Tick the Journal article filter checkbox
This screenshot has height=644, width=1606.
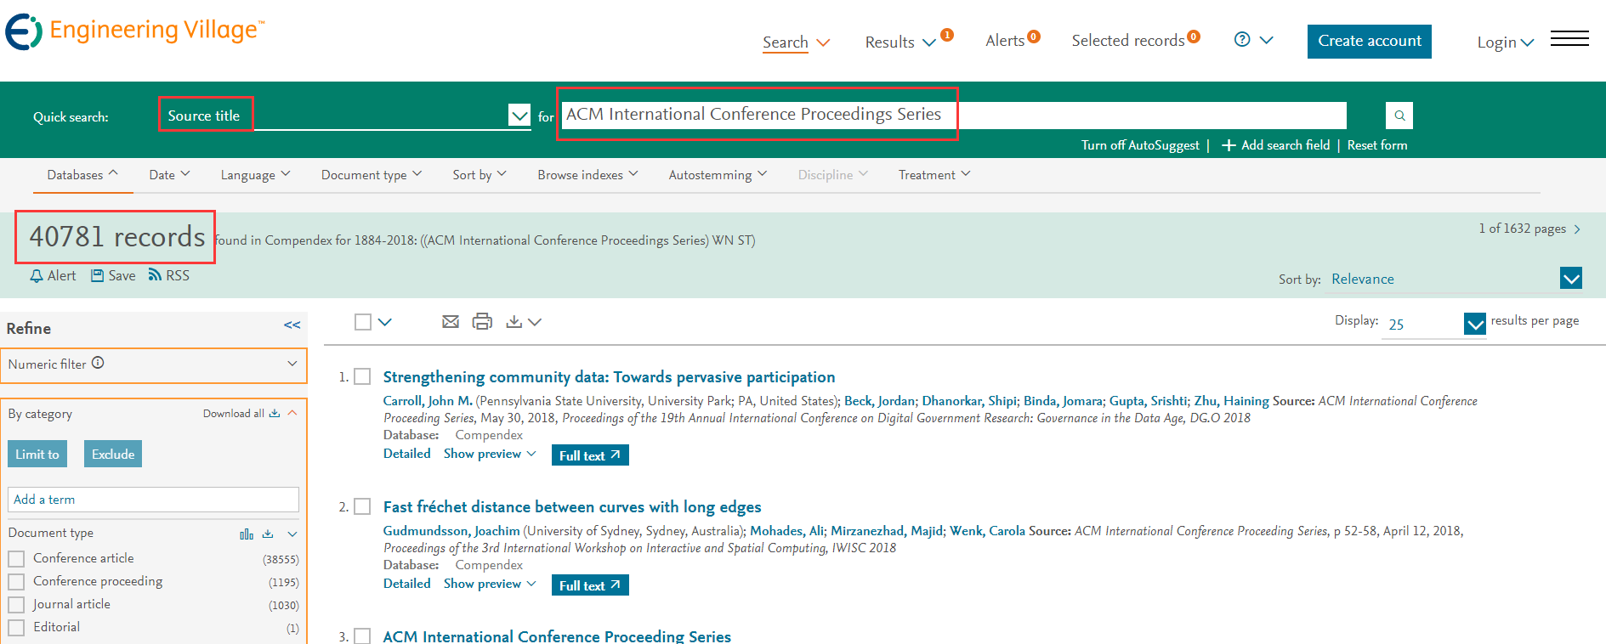16,605
